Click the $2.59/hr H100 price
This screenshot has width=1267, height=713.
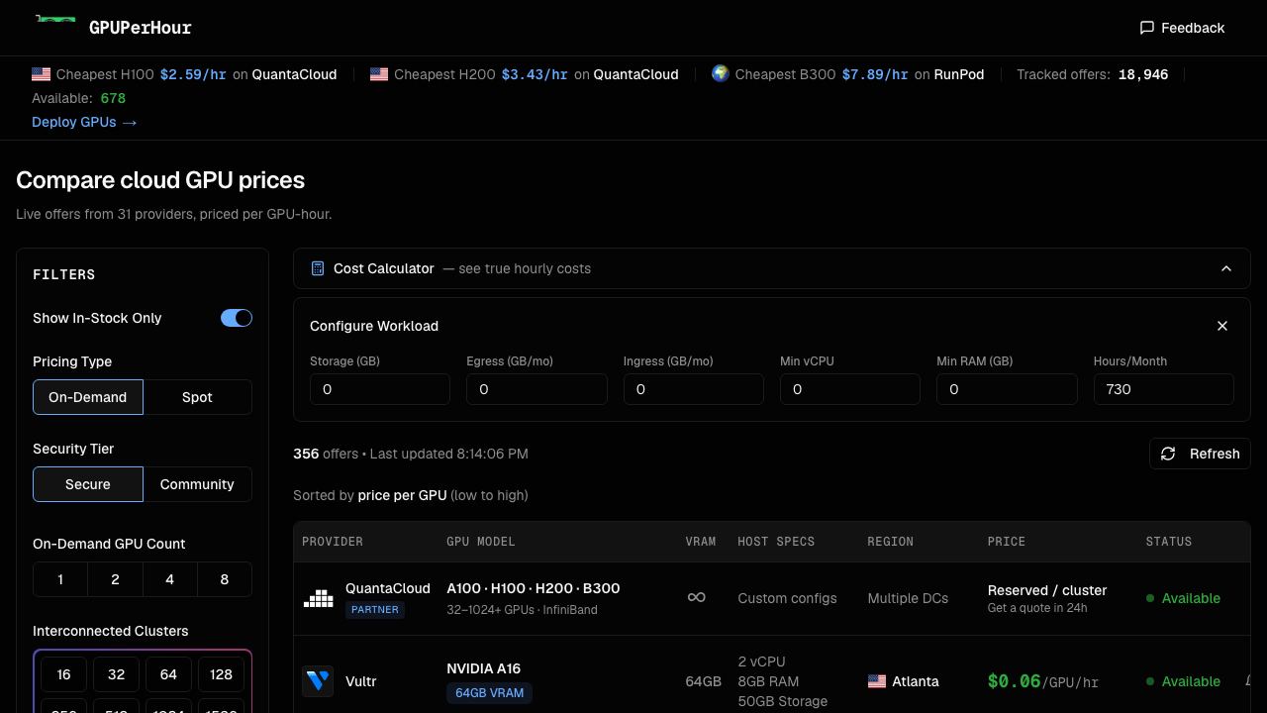(x=193, y=74)
